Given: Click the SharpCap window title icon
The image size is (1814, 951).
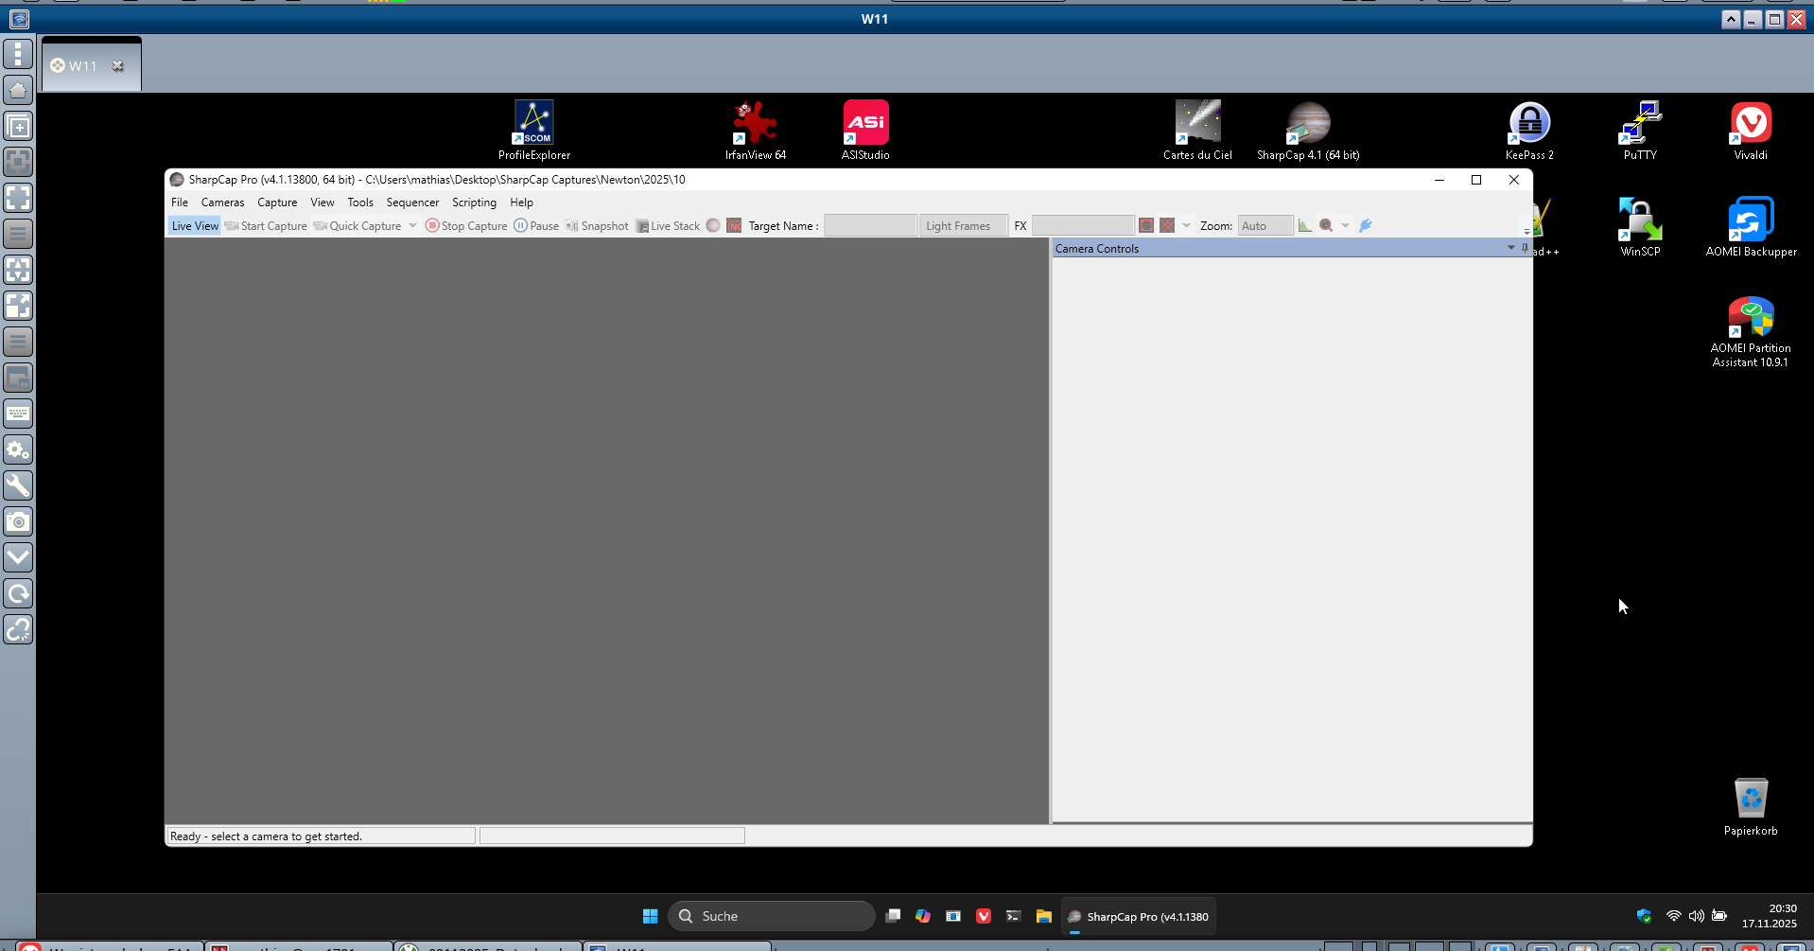Looking at the screenshot, I should click(x=177, y=180).
